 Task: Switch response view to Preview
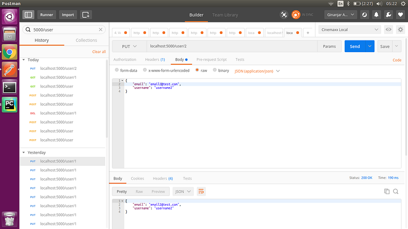click(158, 191)
